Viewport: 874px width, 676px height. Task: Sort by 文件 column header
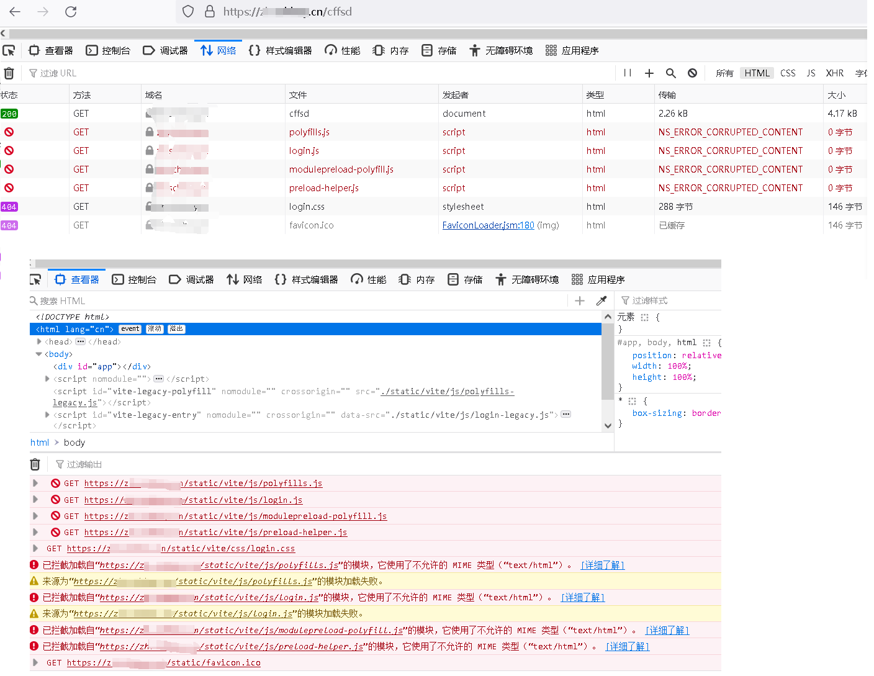click(x=361, y=95)
